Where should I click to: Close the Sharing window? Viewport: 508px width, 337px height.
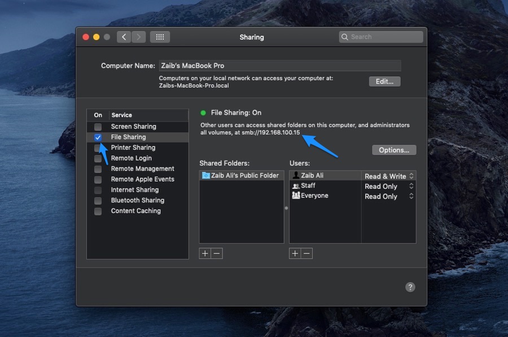point(86,37)
